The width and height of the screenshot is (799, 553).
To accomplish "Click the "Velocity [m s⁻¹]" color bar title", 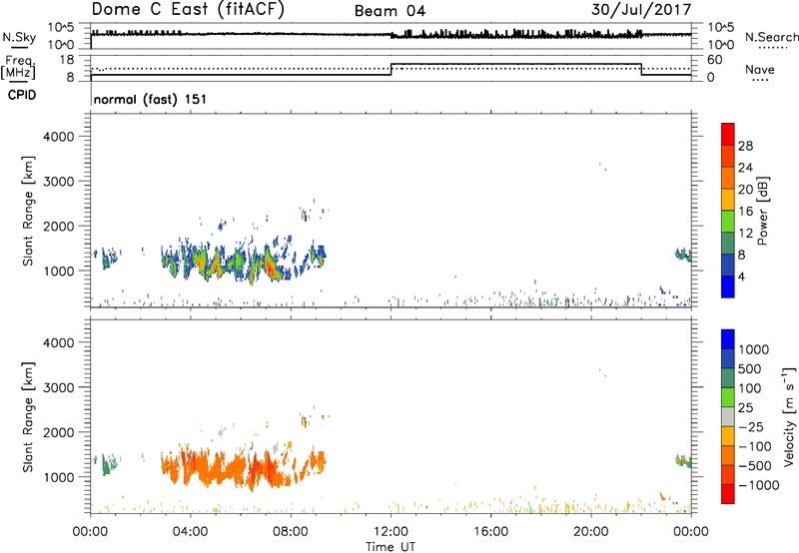I will [788, 416].
